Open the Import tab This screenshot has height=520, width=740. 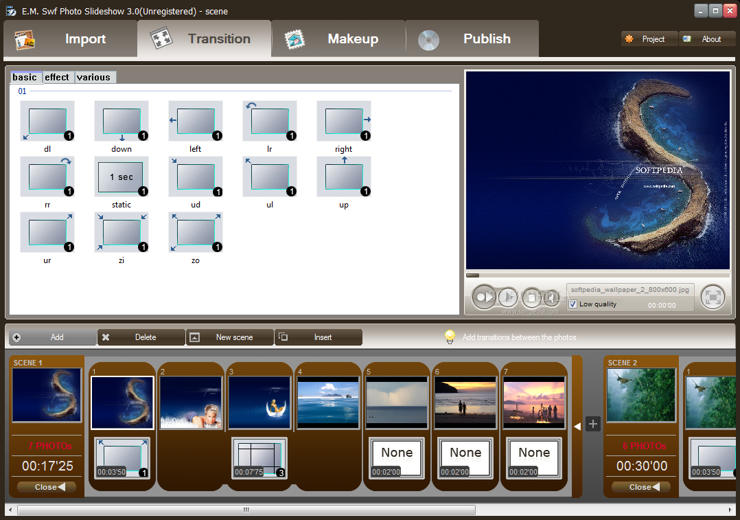coord(70,38)
